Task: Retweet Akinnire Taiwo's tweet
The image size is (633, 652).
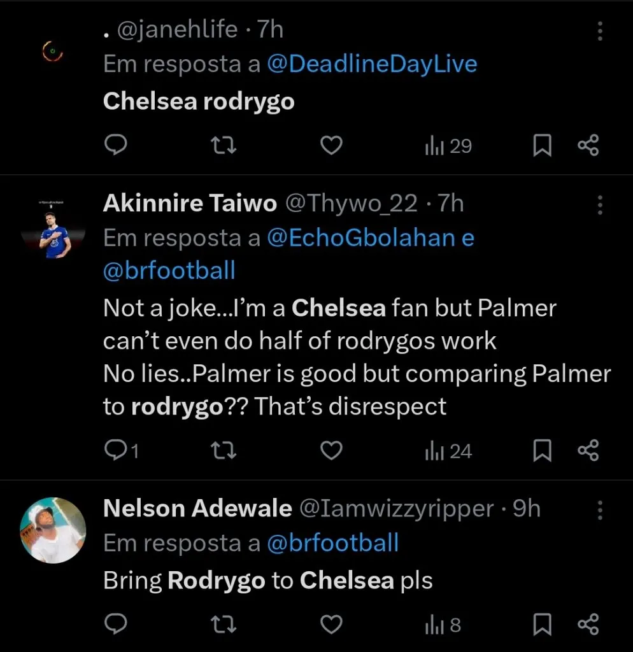Action: (x=223, y=451)
